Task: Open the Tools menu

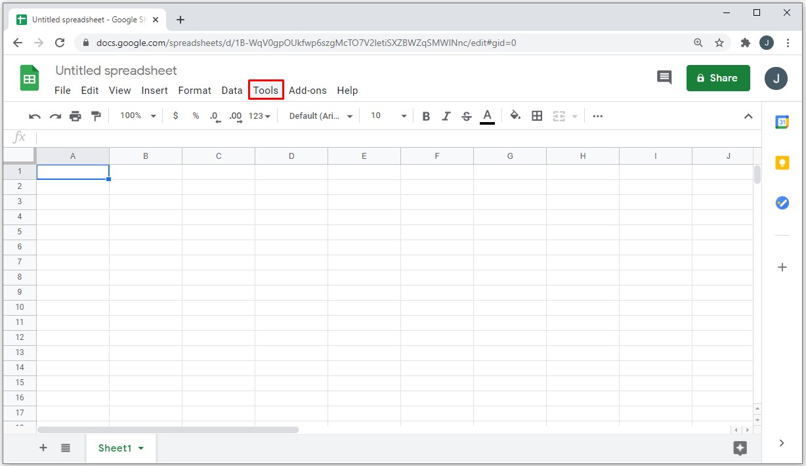Action: pyautogui.click(x=266, y=91)
